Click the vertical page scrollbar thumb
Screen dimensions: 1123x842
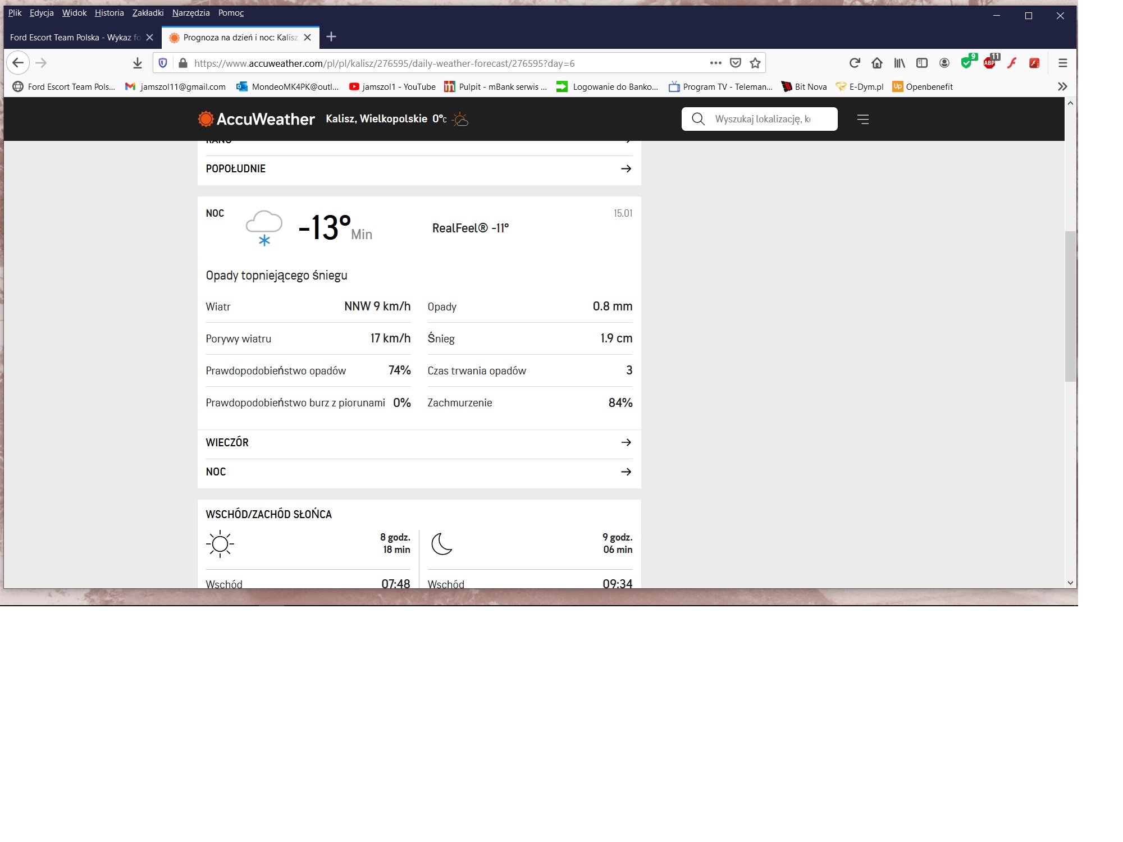tap(1070, 306)
